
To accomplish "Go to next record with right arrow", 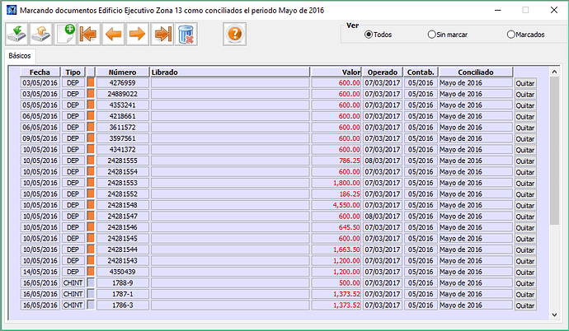I will 137,34.
